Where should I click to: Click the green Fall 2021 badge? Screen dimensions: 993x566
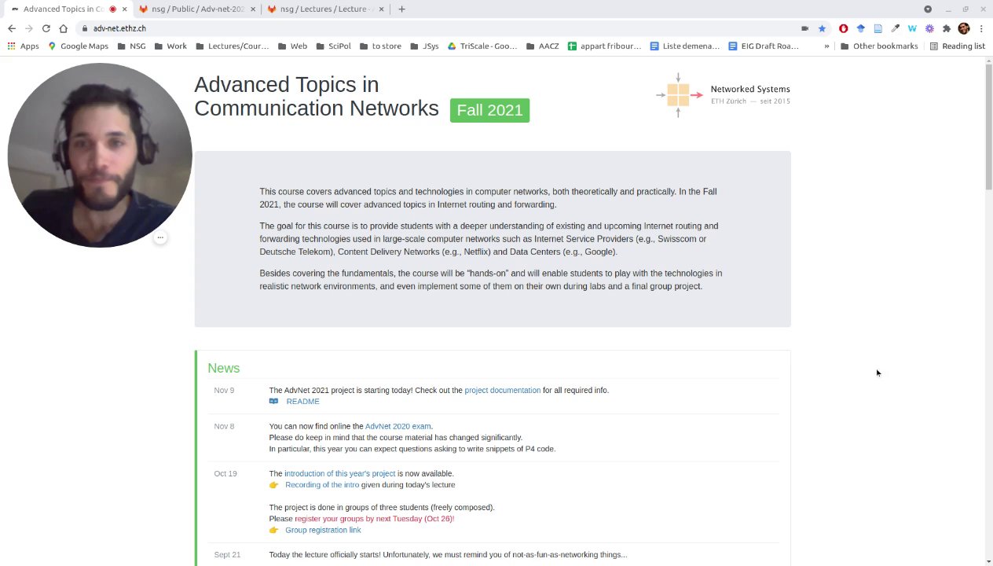coord(489,110)
